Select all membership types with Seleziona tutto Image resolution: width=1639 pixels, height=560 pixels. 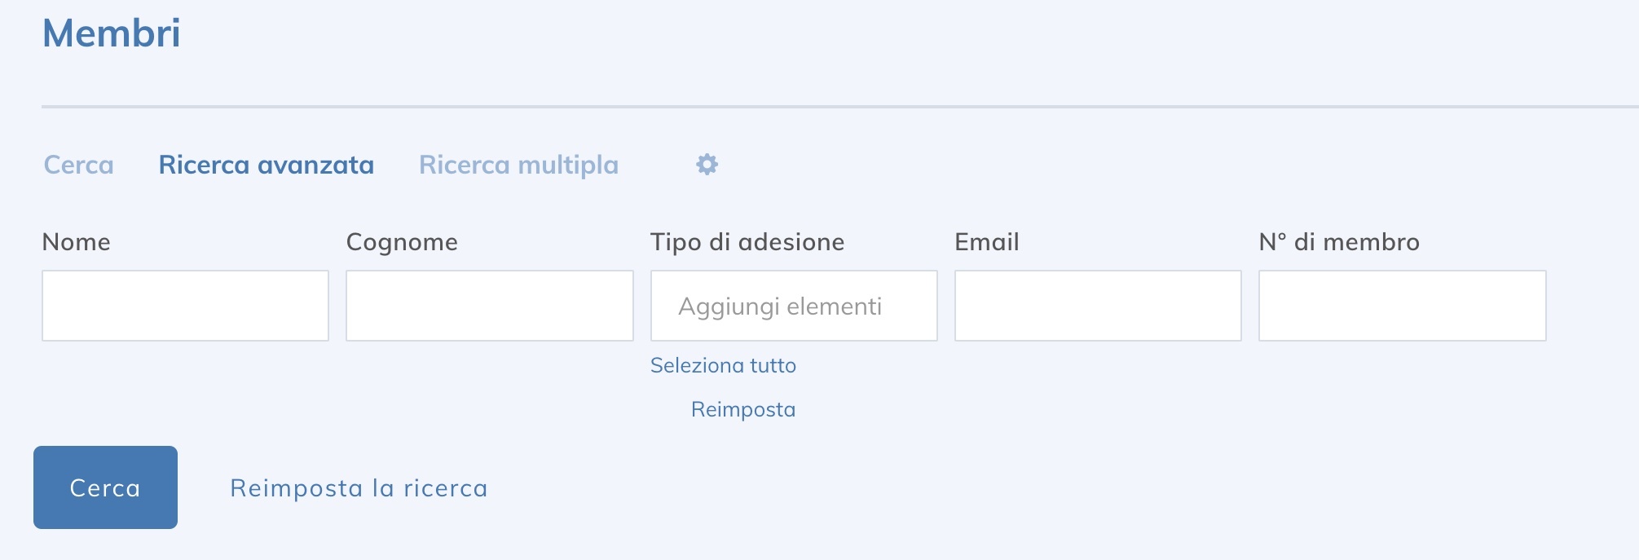tap(723, 365)
